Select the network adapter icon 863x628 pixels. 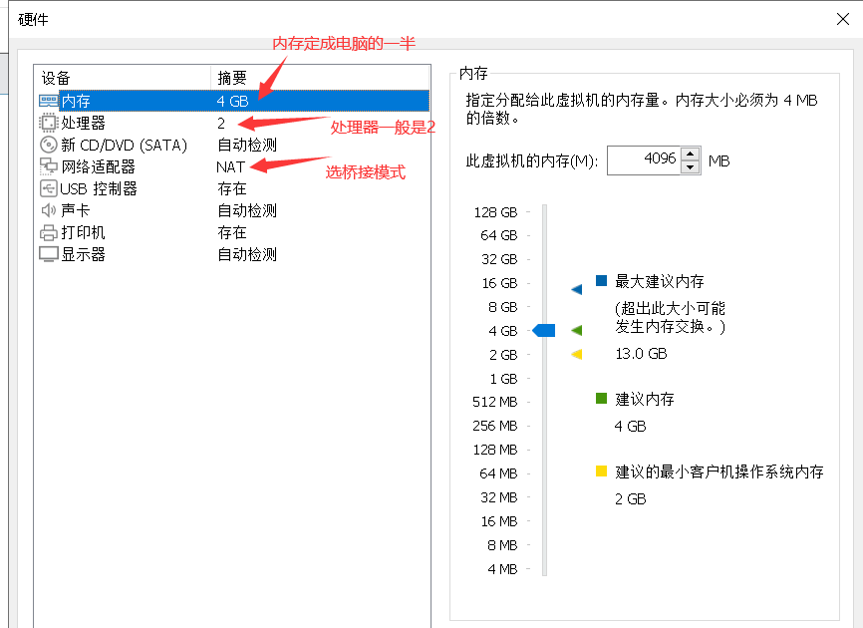click(49, 166)
